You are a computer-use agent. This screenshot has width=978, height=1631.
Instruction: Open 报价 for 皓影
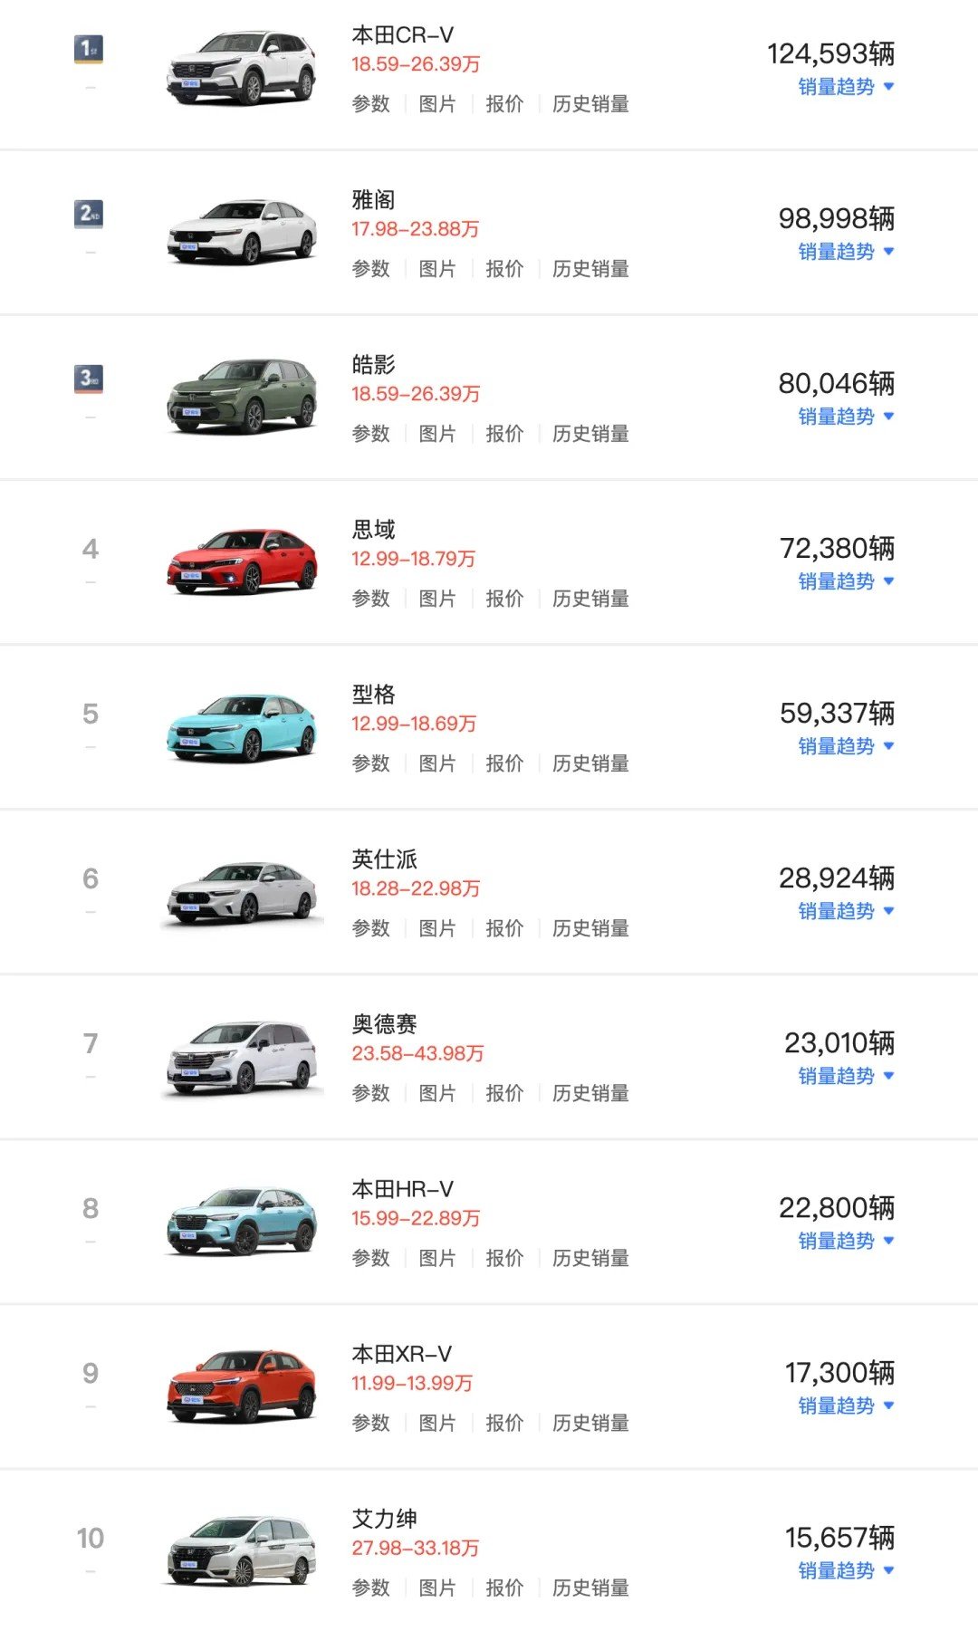tap(504, 434)
